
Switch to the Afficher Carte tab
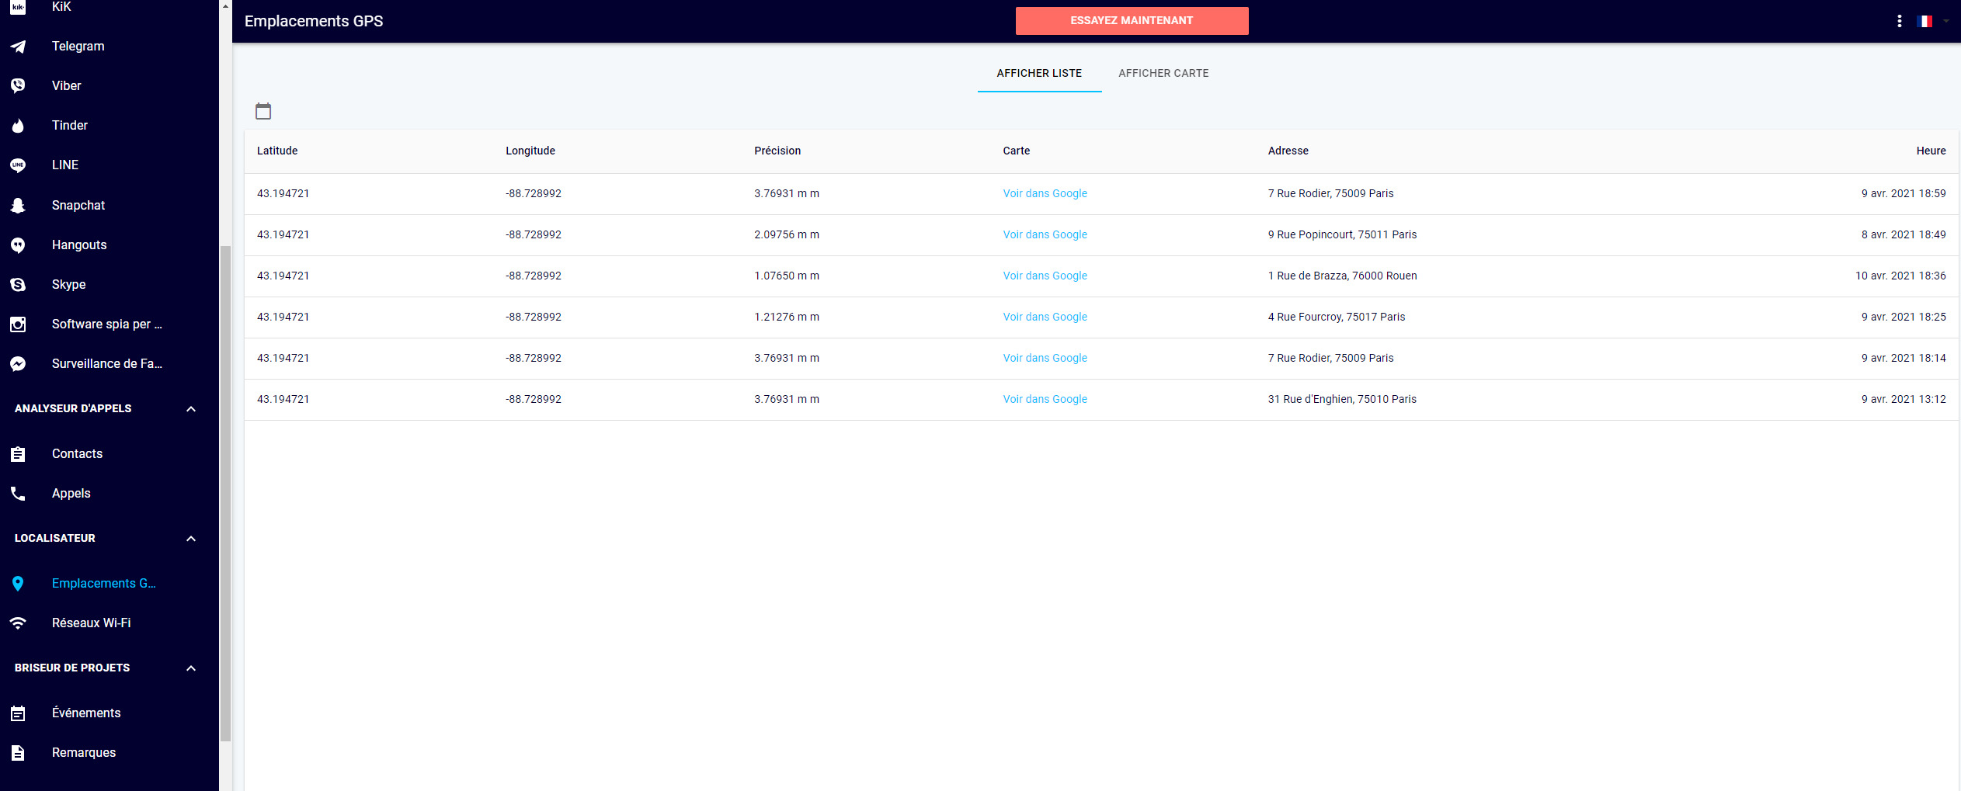tap(1163, 74)
